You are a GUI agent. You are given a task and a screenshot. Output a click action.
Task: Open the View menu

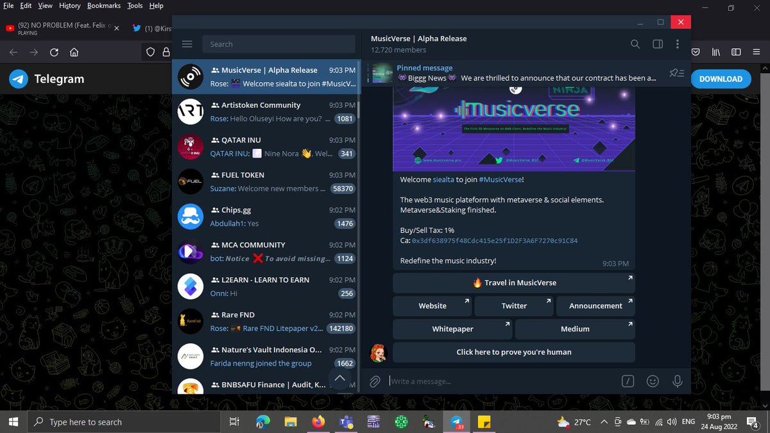[x=46, y=5]
